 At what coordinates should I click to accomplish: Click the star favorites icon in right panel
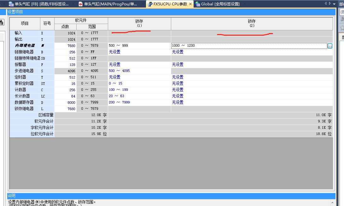342,28
